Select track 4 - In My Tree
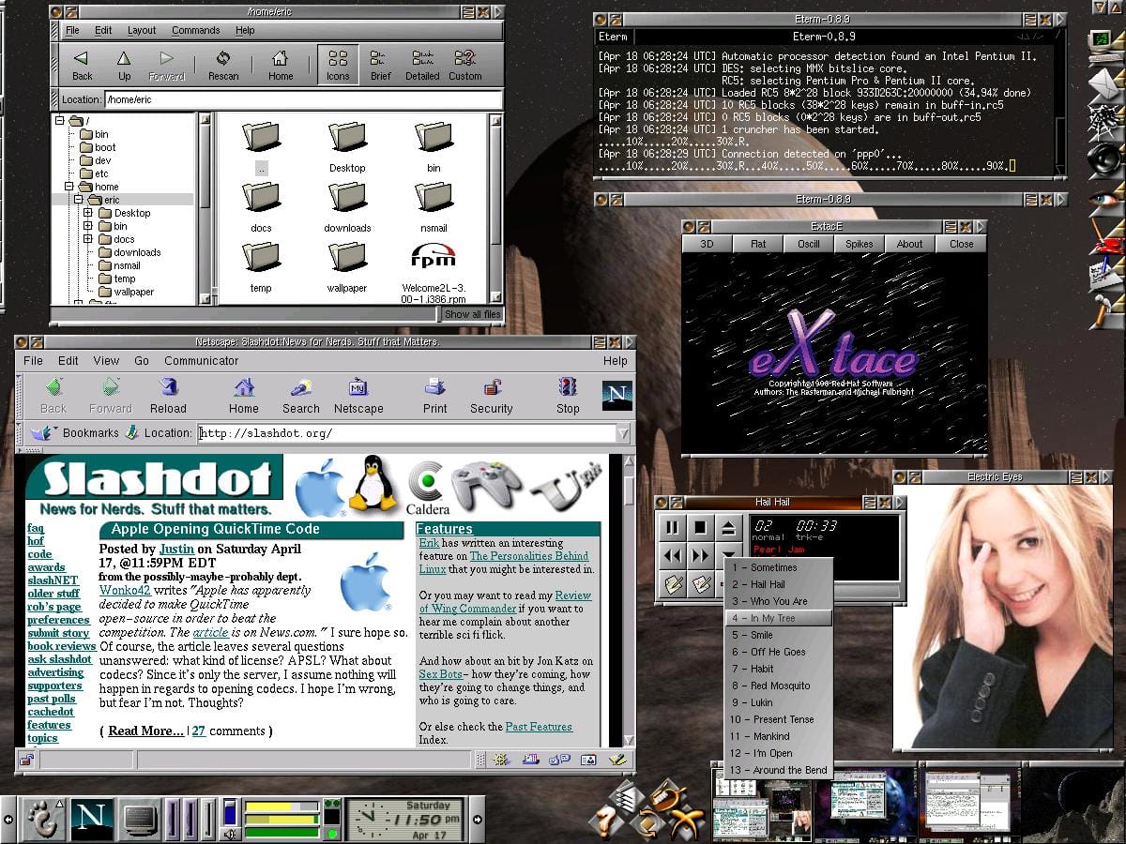1126x844 pixels. (x=780, y=618)
